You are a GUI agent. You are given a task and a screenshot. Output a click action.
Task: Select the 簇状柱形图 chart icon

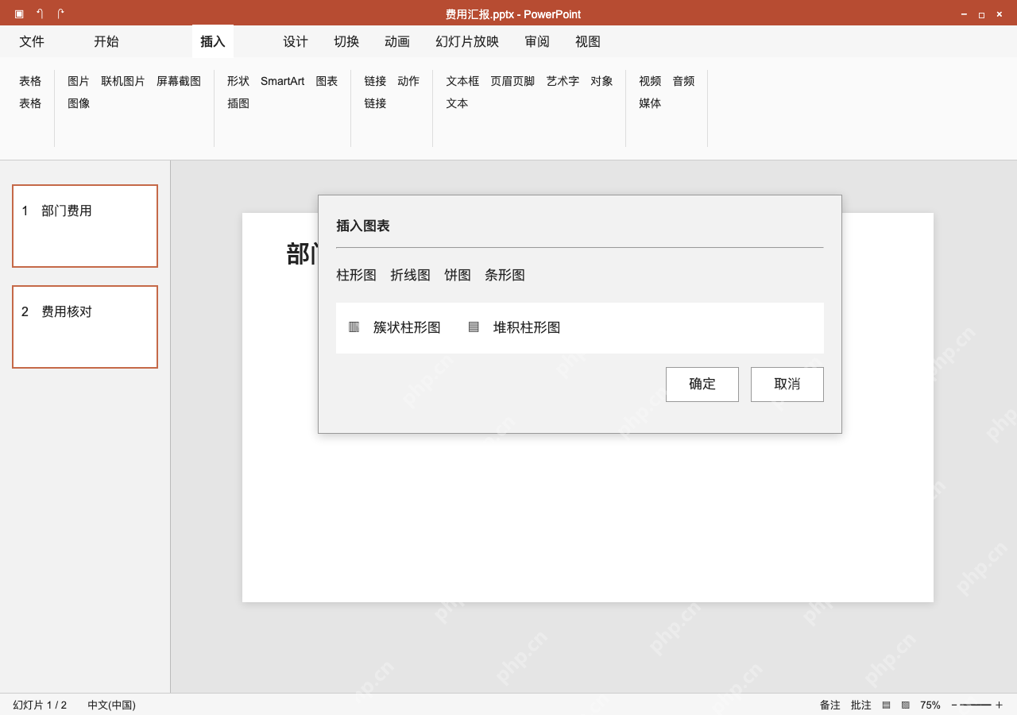(354, 327)
